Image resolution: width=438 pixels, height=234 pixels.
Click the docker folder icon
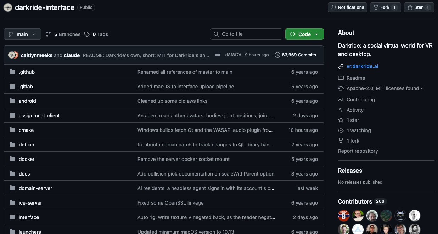coord(12,159)
